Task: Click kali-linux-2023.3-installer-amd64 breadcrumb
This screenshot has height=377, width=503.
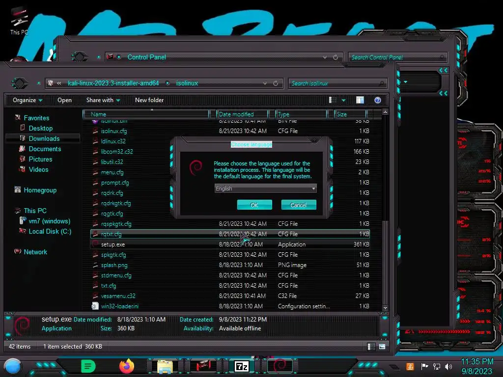Action: [x=113, y=83]
